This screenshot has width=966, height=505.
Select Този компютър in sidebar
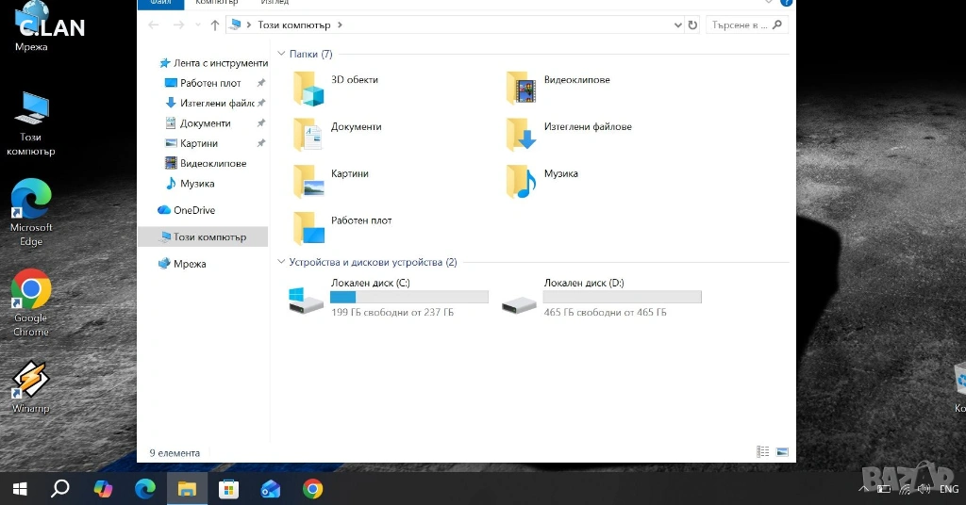coord(203,236)
